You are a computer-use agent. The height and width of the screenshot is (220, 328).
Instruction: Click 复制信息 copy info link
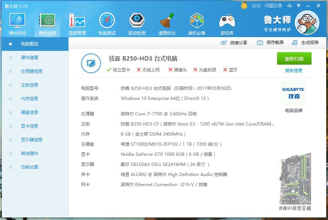294,71
